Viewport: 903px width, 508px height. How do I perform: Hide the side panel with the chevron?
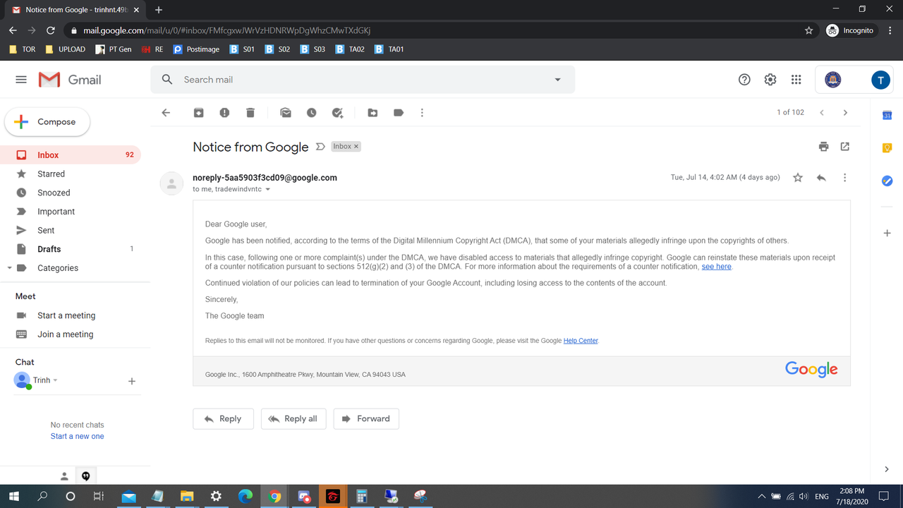pos(887,469)
